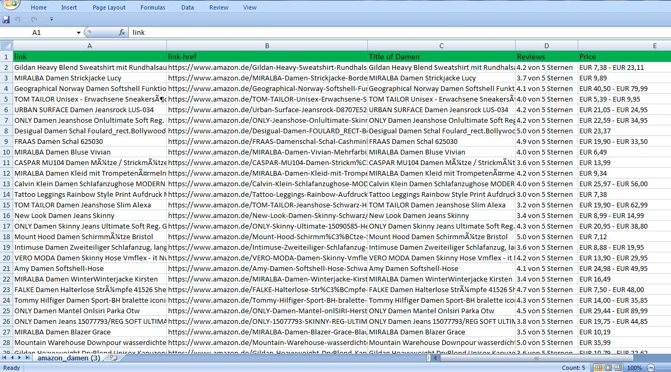Viewport: 671px width, 372px height.
Task: Click the 'Count: 5' status bar entry
Action: [x=573, y=368]
